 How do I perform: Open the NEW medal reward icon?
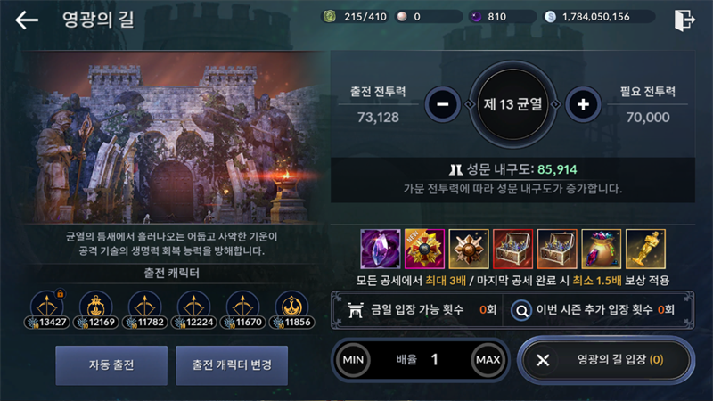(x=425, y=249)
